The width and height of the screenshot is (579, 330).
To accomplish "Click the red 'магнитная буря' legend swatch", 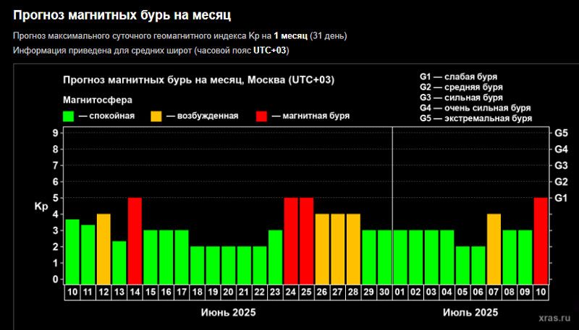I will 263,116.
